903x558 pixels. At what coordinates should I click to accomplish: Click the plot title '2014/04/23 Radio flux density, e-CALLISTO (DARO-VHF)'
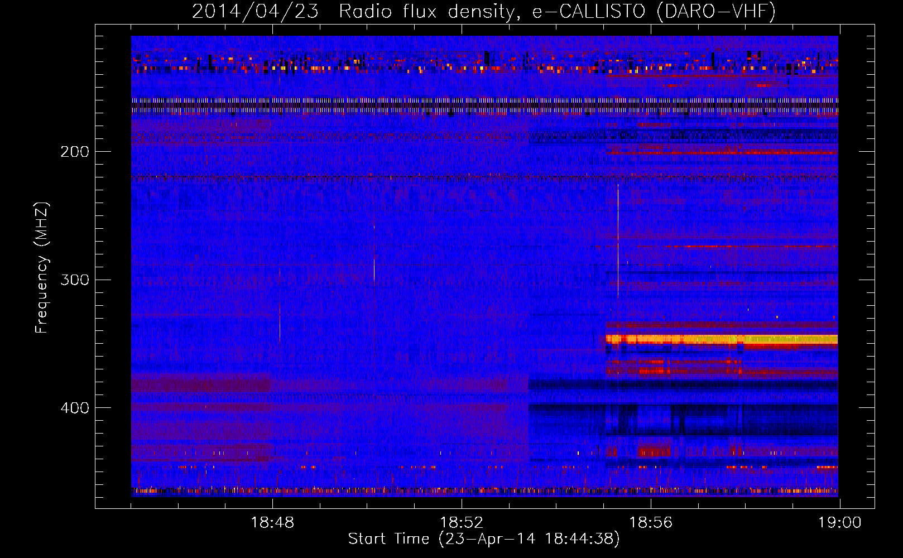coord(484,11)
